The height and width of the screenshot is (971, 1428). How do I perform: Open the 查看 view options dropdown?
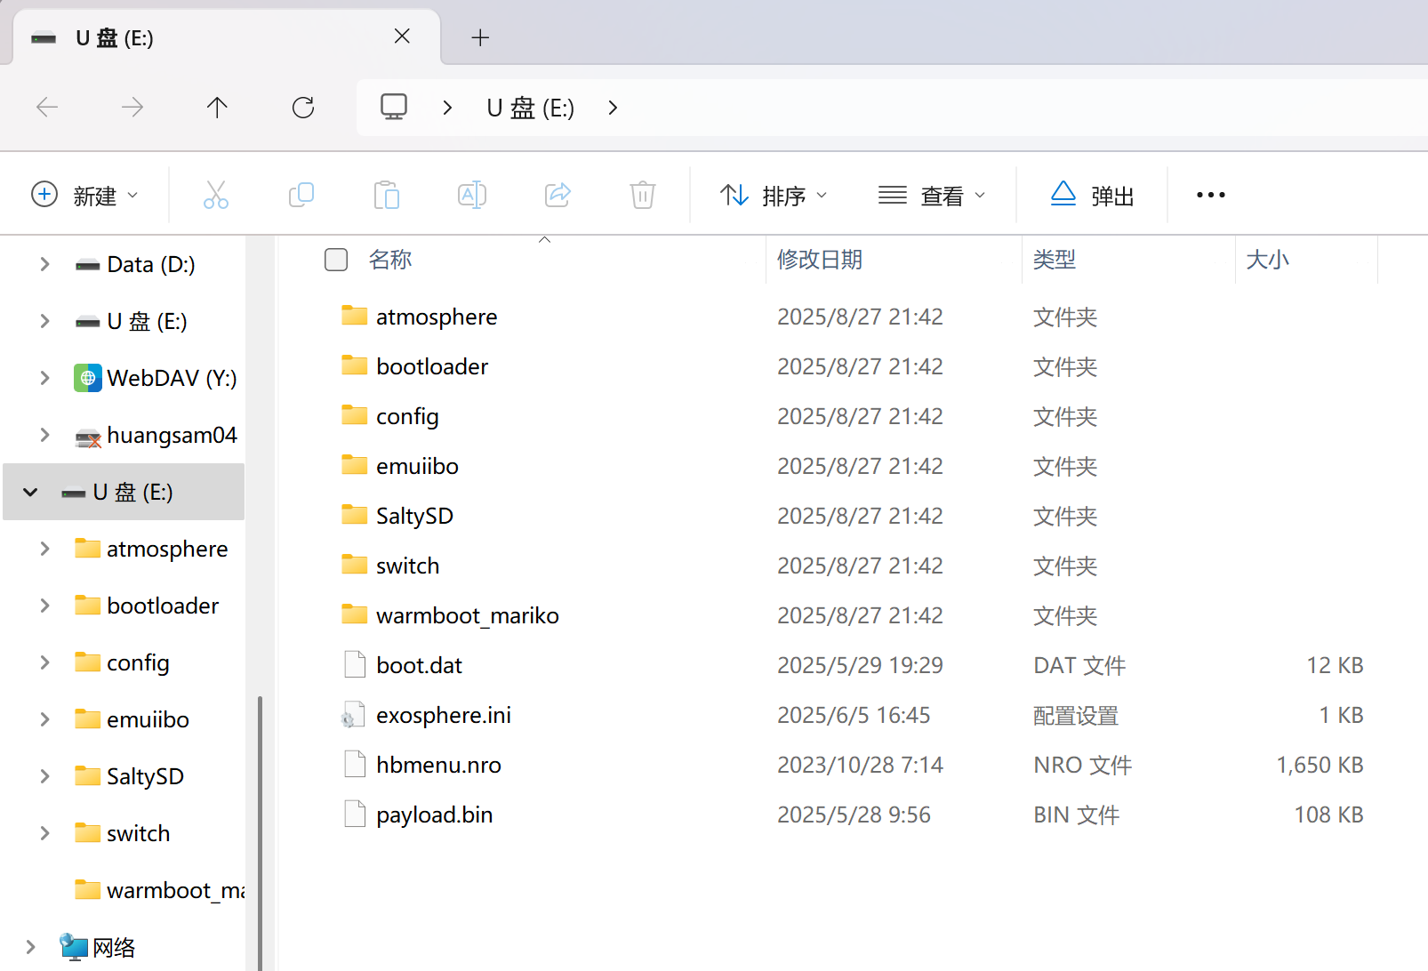click(x=932, y=195)
